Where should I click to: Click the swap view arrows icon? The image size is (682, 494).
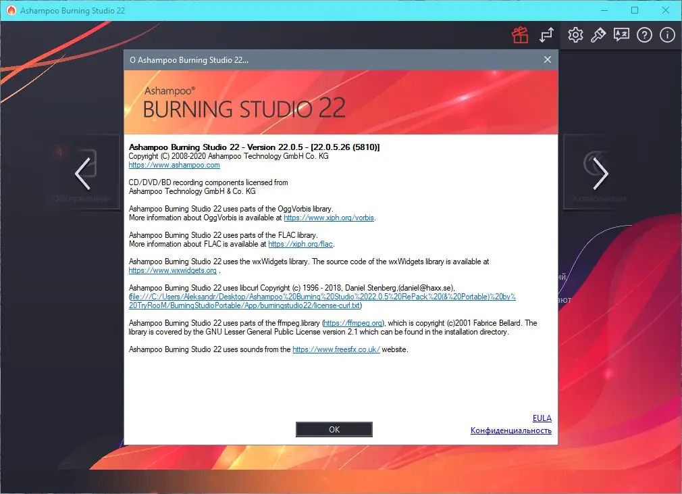tap(547, 34)
